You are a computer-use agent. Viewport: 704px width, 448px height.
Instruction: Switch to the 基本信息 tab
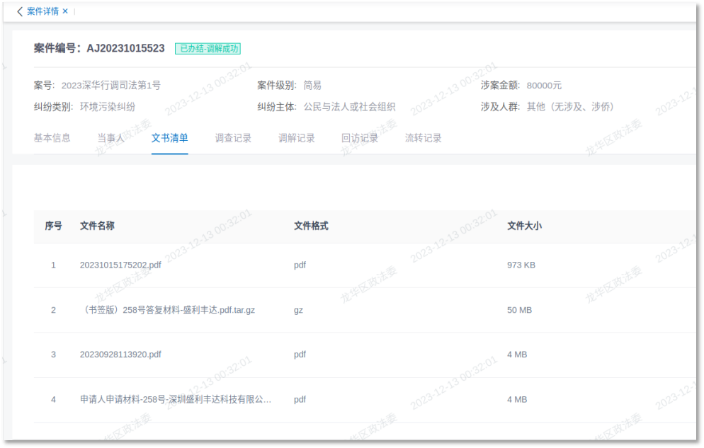click(x=52, y=138)
